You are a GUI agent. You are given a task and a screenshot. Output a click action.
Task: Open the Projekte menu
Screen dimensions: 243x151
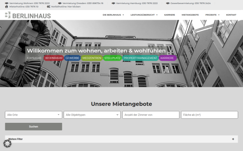[x=212, y=15]
